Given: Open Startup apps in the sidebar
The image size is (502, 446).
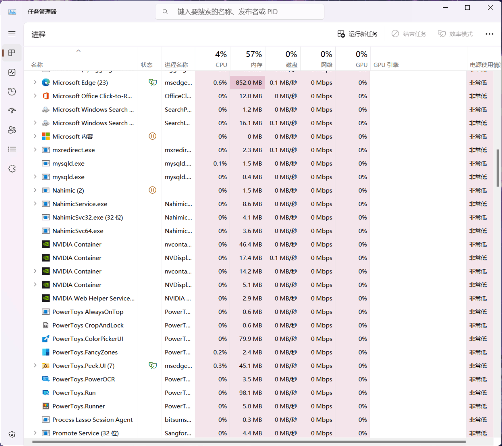Looking at the screenshot, I should click(x=12, y=111).
